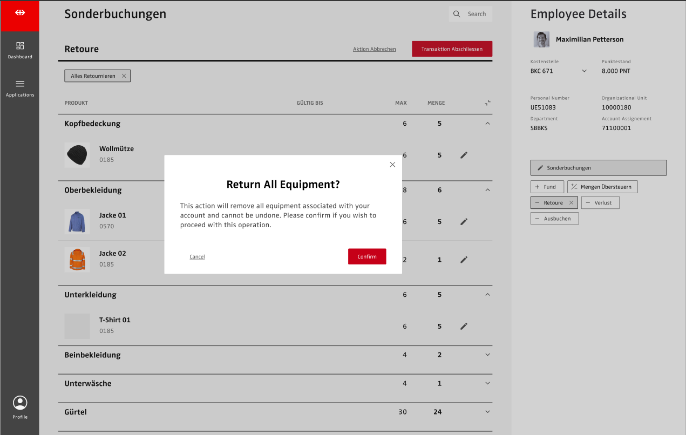The height and width of the screenshot is (435, 686).
Task: Toggle the Verlust booking option
Action: pos(600,203)
